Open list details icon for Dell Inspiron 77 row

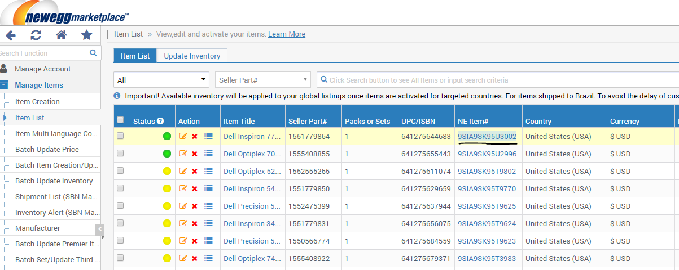pyautogui.click(x=208, y=136)
